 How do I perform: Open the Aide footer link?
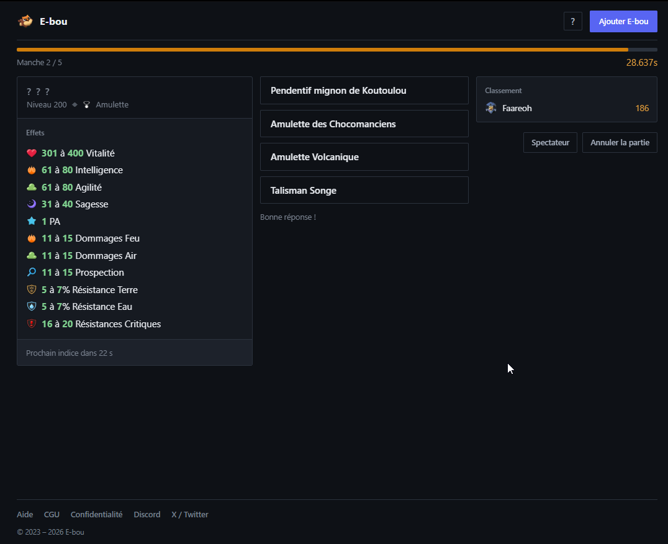25,514
